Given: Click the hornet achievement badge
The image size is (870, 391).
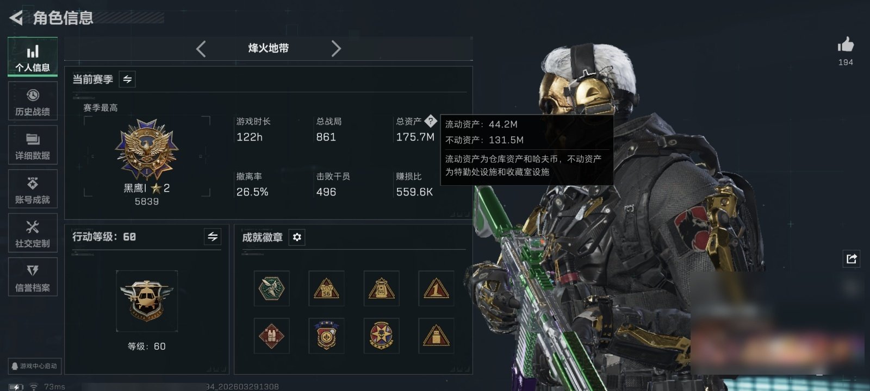Looking at the screenshot, I should (x=272, y=288).
